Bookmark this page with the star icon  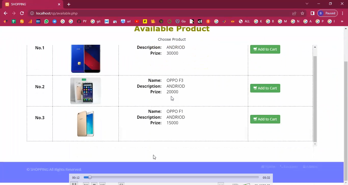point(302,13)
